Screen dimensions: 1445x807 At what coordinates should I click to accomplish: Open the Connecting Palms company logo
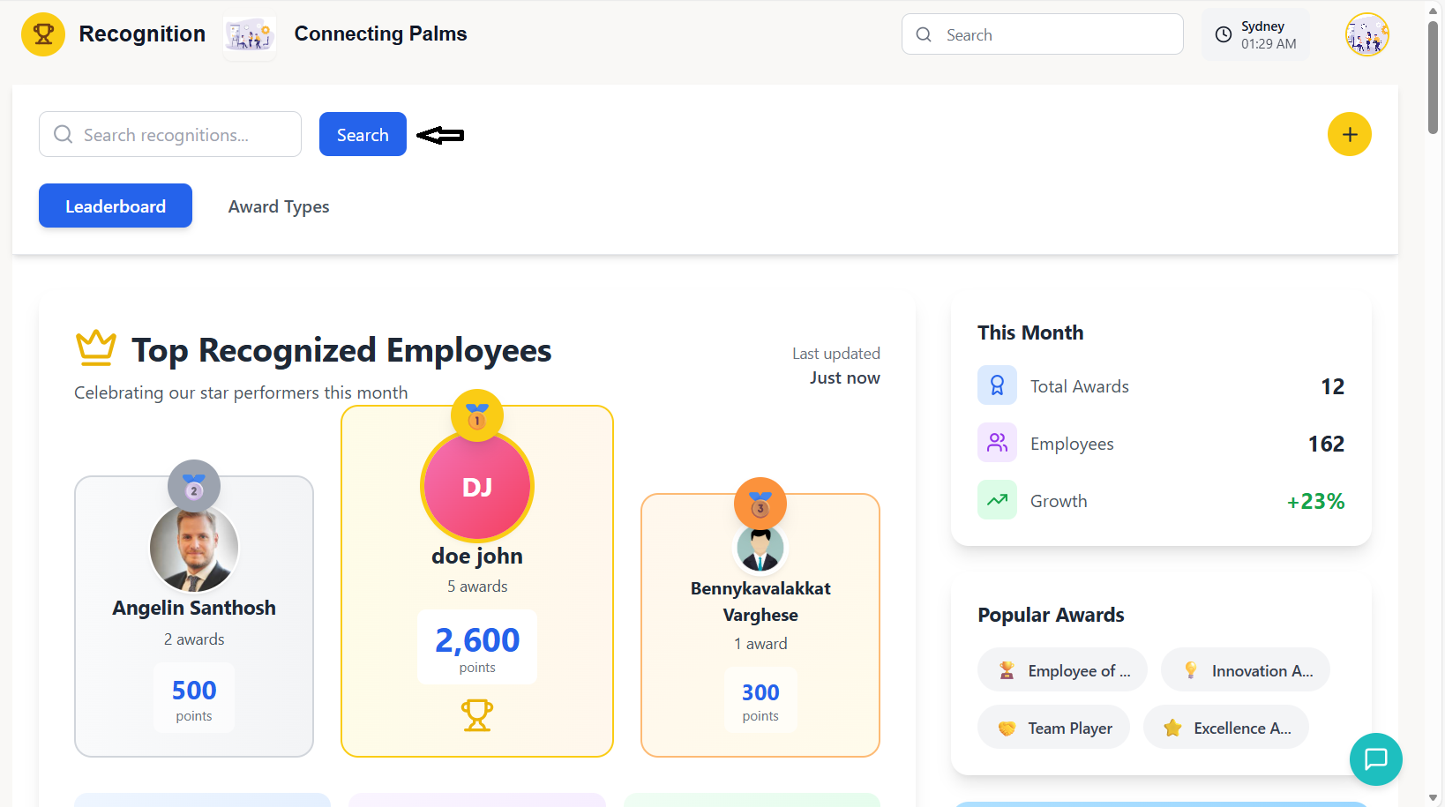click(x=250, y=35)
